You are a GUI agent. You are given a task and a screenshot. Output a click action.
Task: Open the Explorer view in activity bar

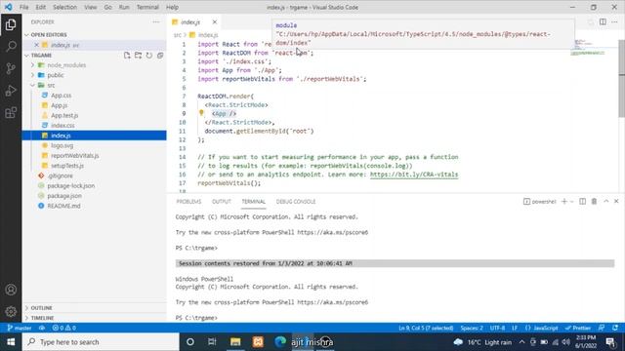pyautogui.click(x=11, y=24)
